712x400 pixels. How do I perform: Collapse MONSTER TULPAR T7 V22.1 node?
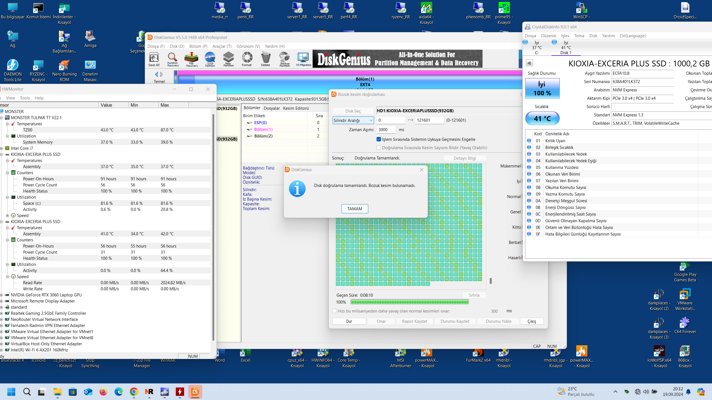[x=1, y=117]
